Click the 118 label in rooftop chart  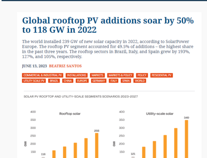click(x=43, y=154)
